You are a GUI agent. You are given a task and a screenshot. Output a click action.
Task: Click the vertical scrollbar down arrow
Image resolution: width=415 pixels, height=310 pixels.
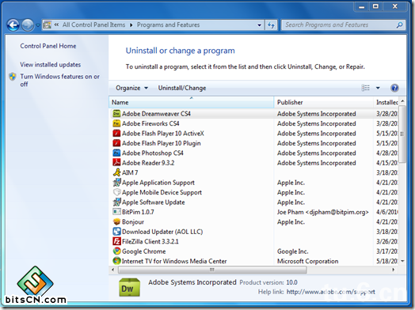[x=402, y=261]
